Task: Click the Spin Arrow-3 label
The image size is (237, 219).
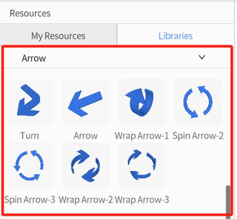Action: (x=29, y=200)
